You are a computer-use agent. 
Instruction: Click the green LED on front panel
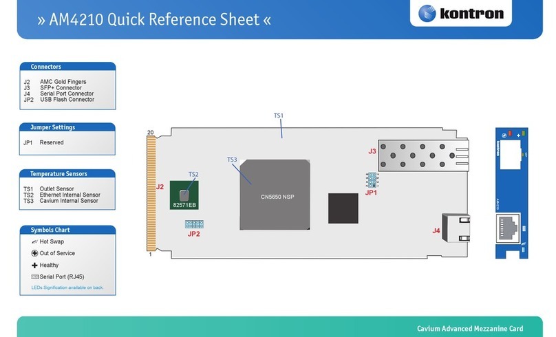click(524, 133)
